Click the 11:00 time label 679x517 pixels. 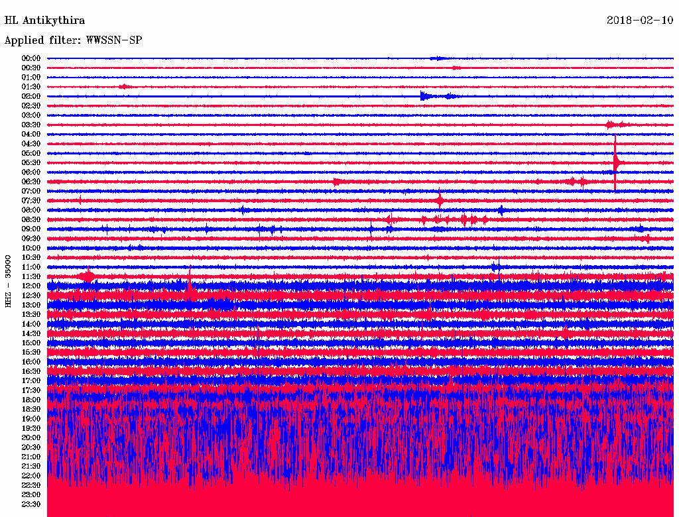(x=31, y=267)
